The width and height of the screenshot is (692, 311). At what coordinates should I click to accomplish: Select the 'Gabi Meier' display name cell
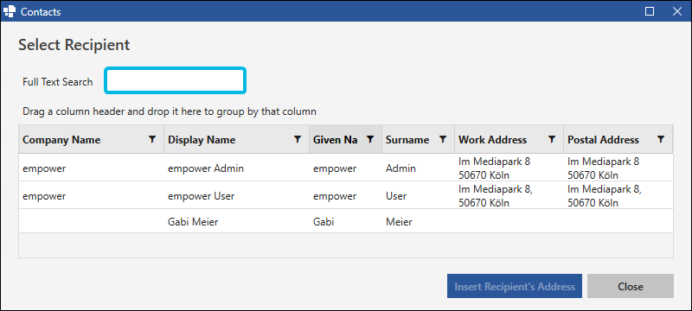236,221
